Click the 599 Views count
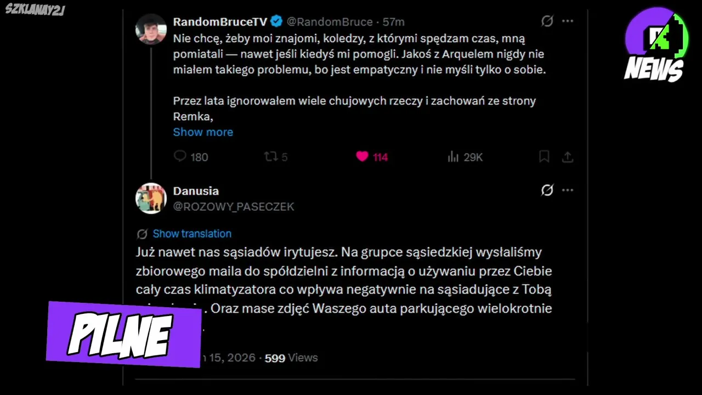This screenshot has width=702, height=395. pos(291,358)
